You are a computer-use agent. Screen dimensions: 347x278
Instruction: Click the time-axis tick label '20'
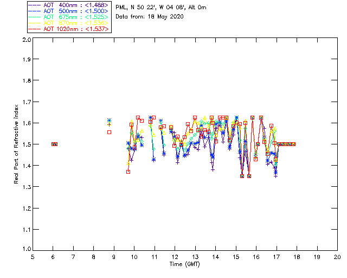(x=337, y=257)
